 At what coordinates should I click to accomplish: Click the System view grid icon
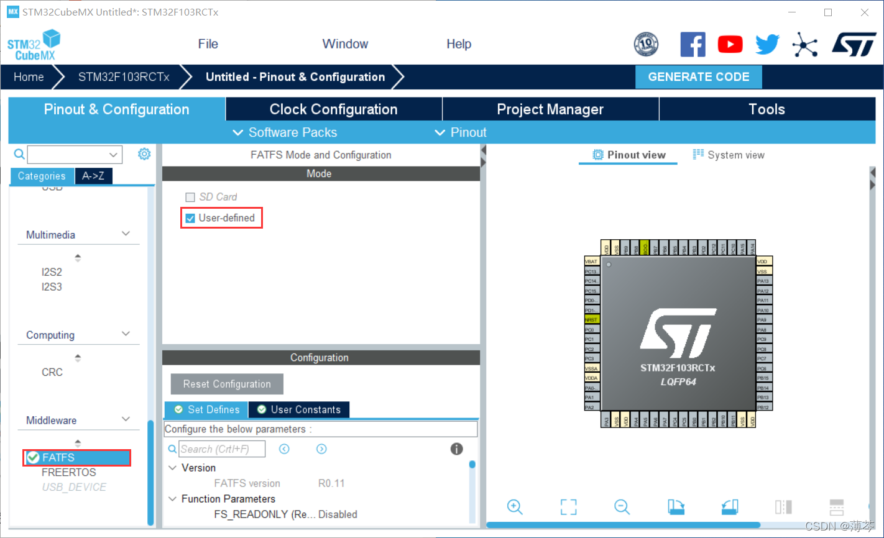698,154
